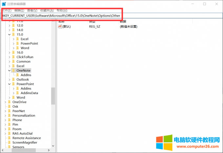Screen dimensions: 223x153
Task: Click the AddIns folder icon under OneNote
Action: (x=18, y=75)
